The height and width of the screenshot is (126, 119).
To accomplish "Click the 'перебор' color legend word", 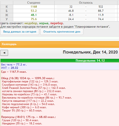I will (57, 23).
